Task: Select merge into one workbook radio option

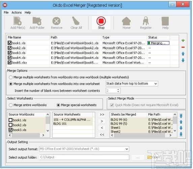Action: (x=11, y=77)
